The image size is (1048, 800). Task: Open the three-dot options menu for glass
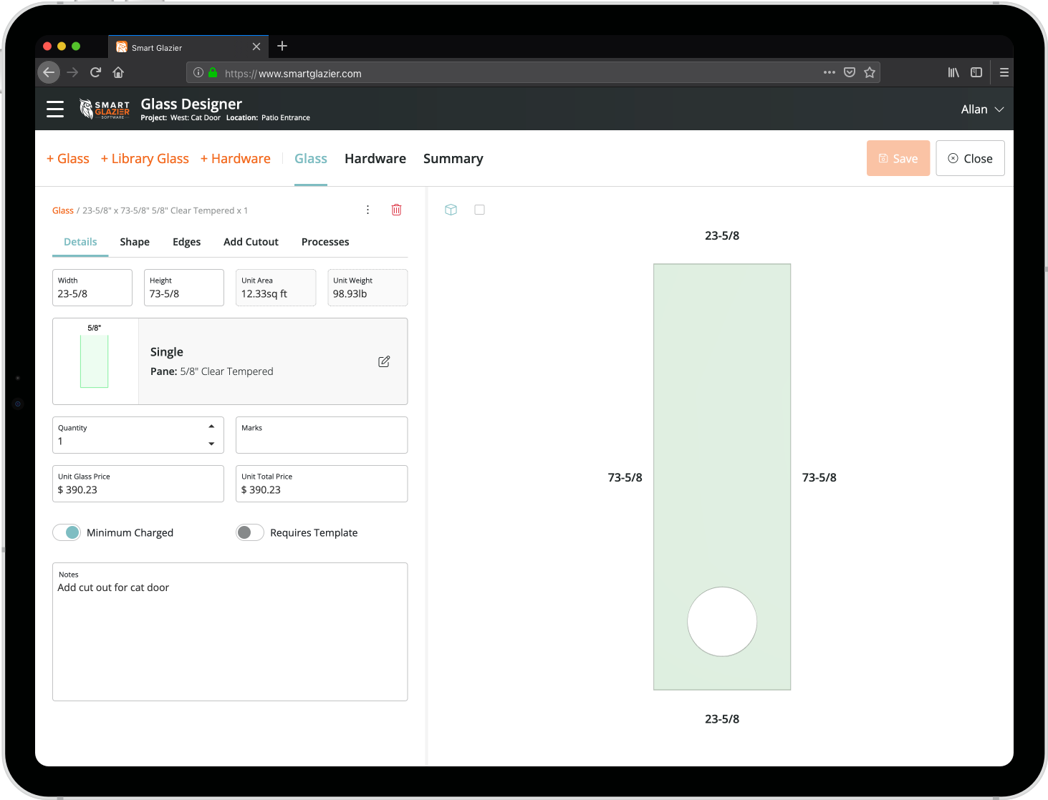click(x=367, y=210)
